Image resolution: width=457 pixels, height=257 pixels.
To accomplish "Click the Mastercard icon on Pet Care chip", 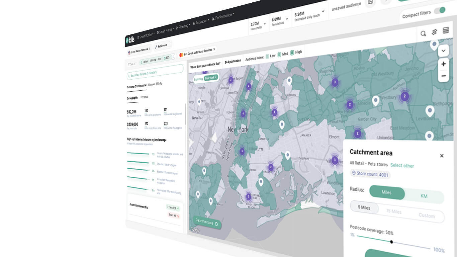I will [x=181, y=55].
